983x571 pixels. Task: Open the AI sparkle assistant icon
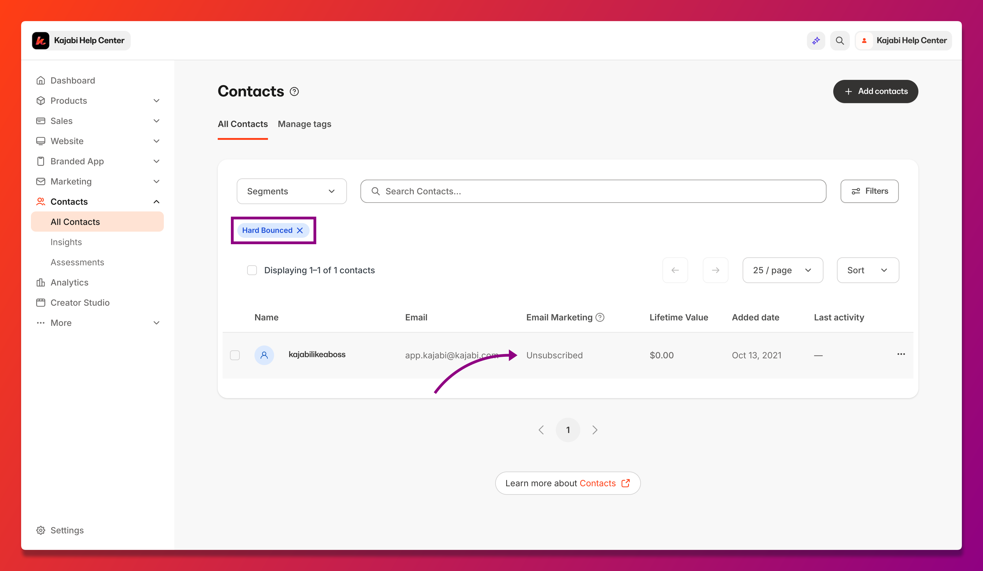(x=816, y=40)
